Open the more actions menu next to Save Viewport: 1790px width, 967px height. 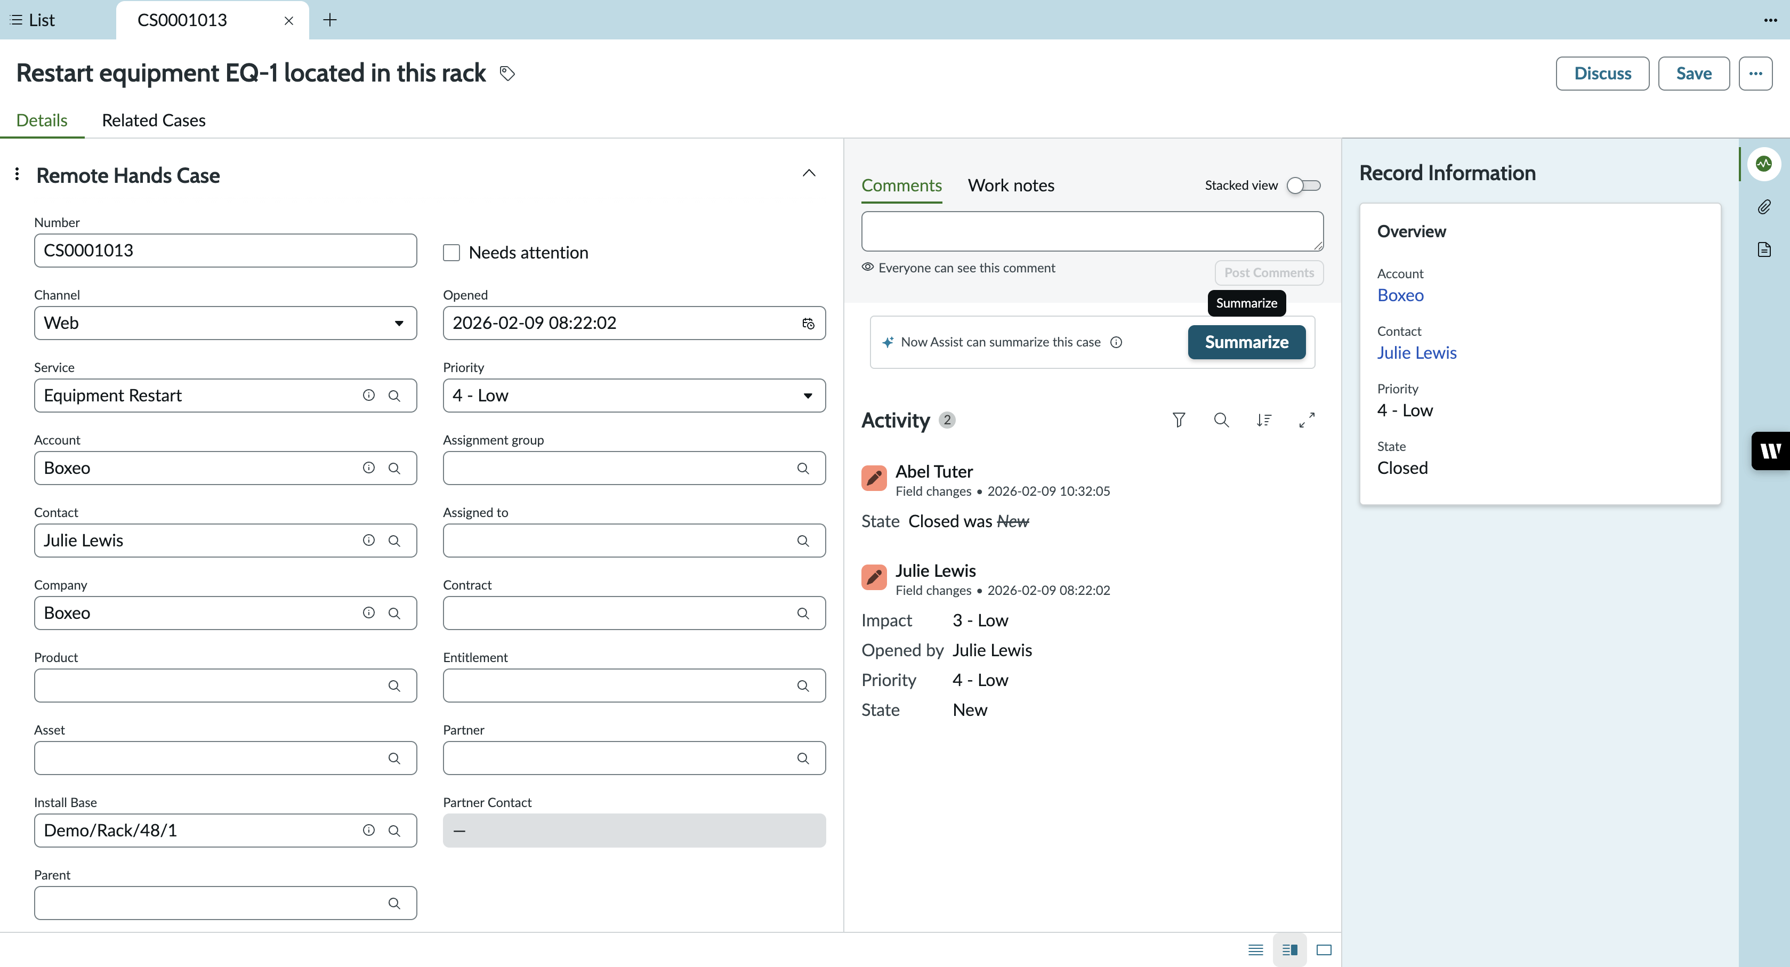tap(1755, 74)
